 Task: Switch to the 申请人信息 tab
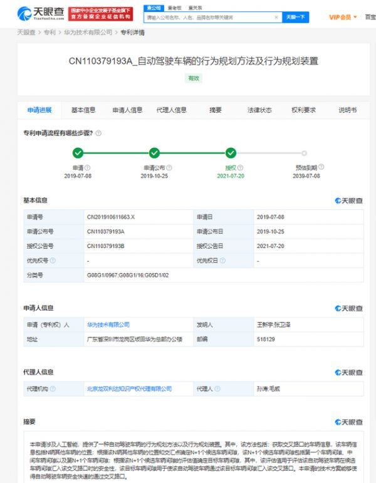(127, 110)
